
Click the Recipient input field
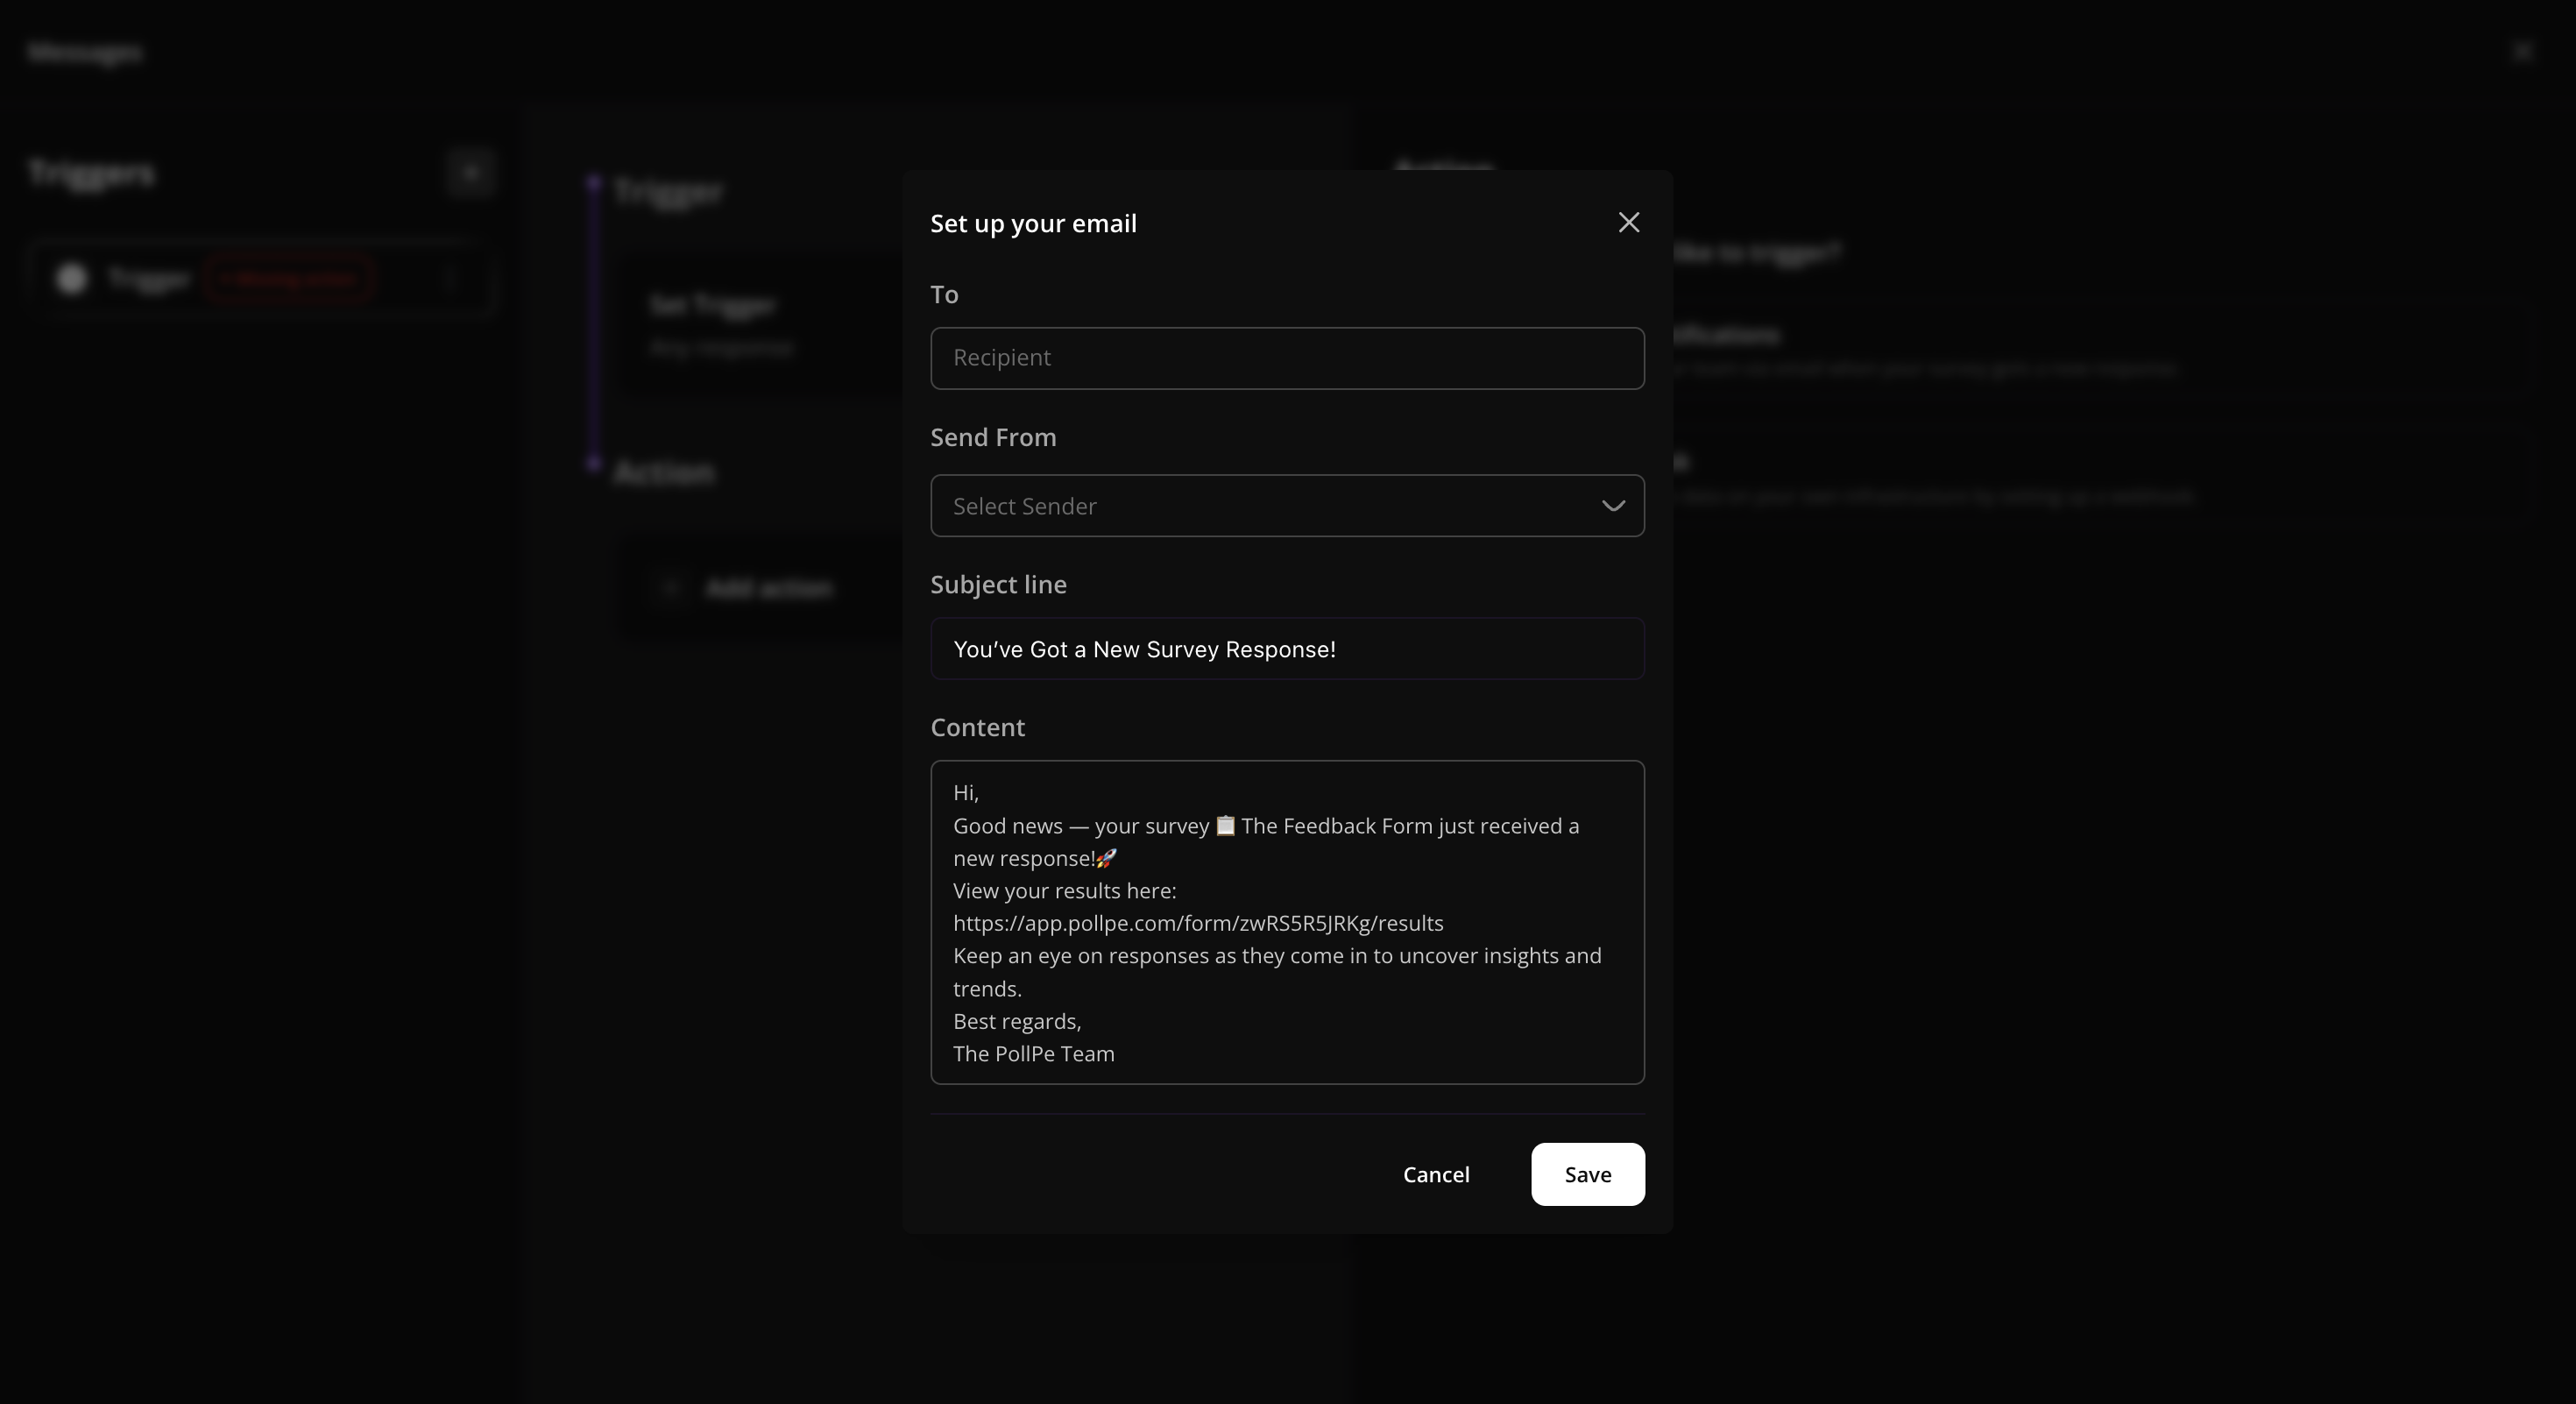coord(1287,358)
